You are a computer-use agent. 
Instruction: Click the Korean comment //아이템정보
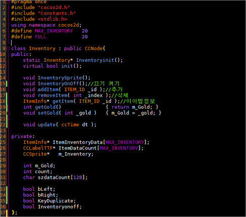(x=138, y=101)
